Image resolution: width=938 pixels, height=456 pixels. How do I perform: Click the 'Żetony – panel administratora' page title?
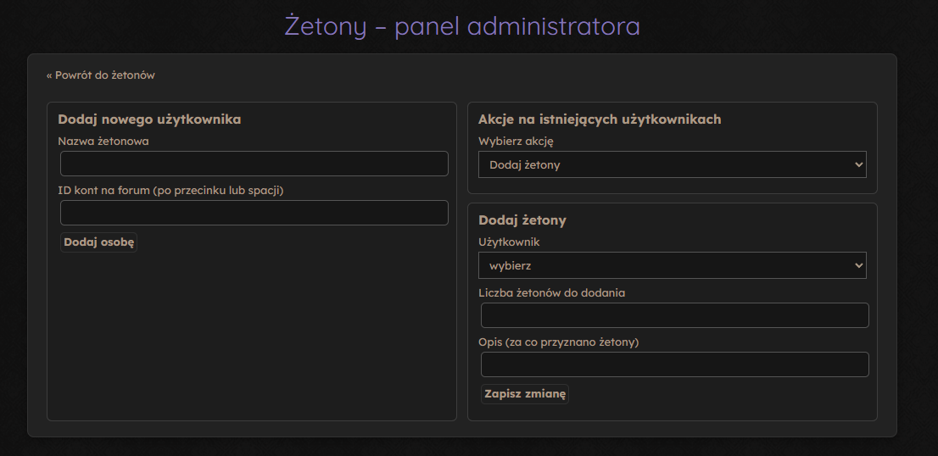click(462, 26)
